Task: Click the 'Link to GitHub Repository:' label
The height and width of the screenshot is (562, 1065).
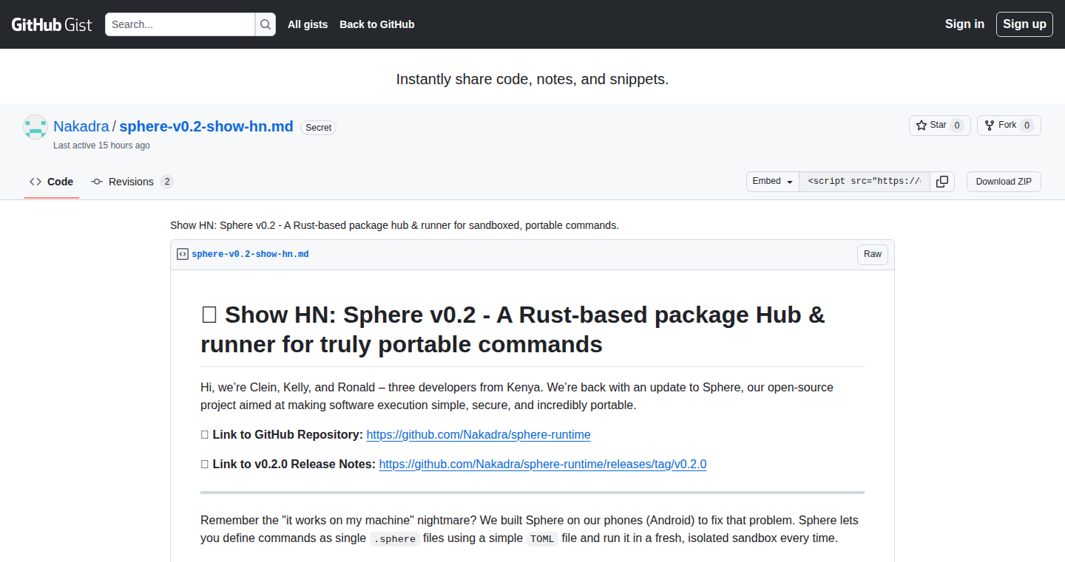Action: coord(288,435)
